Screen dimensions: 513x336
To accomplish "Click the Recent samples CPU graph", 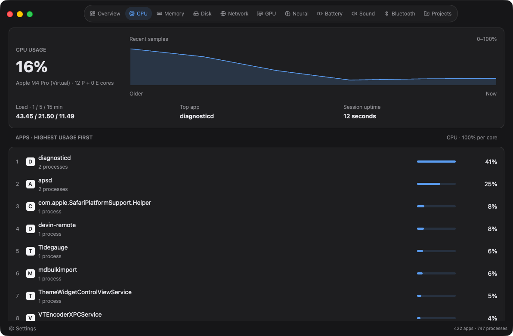I will point(313,67).
